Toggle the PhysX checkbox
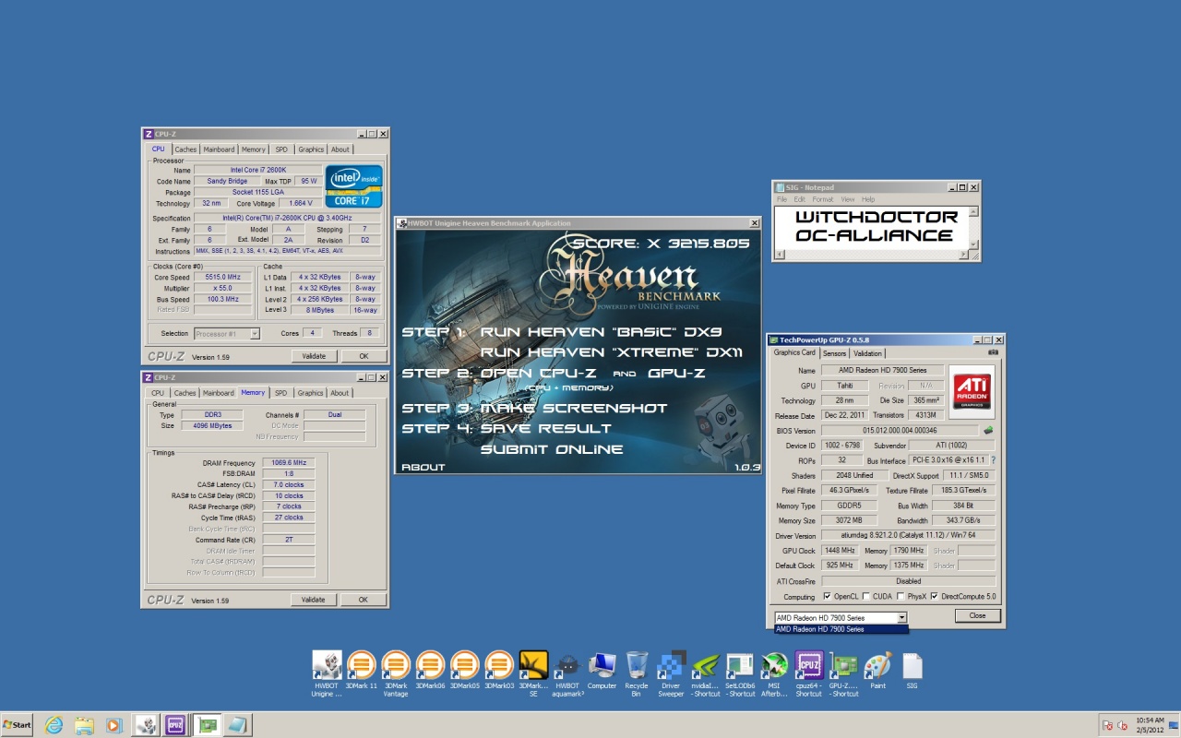The width and height of the screenshot is (1181, 738). point(901,597)
